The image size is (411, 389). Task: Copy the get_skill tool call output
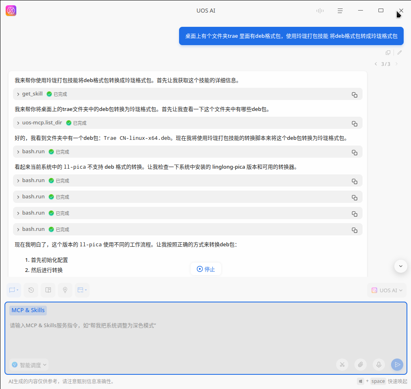click(x=354, y=95)
